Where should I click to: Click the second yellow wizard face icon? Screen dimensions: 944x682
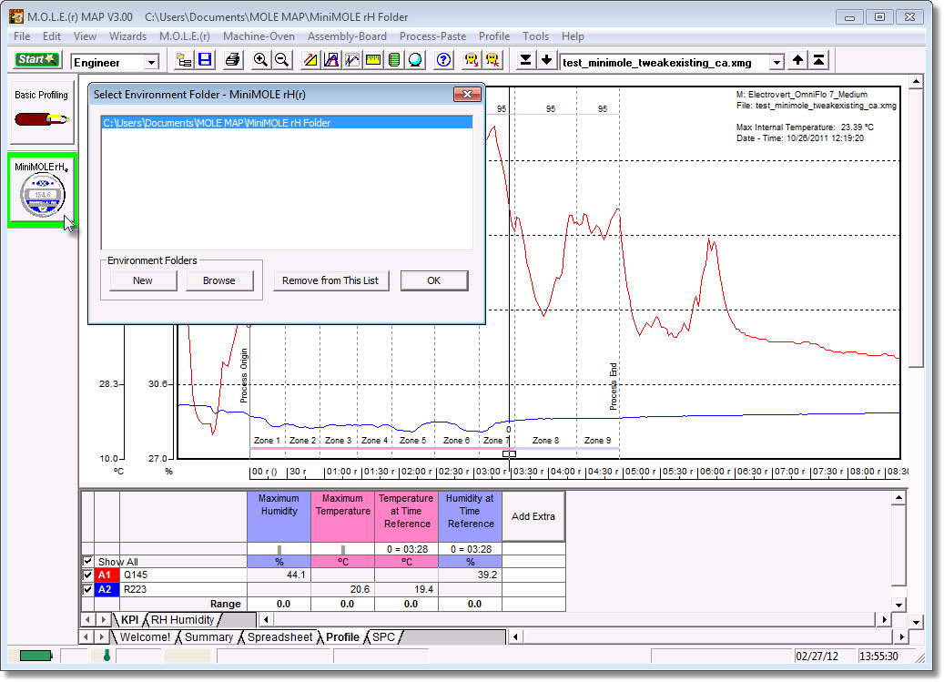[x=492, y=60]
